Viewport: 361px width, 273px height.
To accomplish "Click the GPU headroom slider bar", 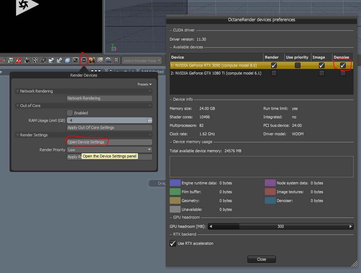I will click(x=281, y=226).
